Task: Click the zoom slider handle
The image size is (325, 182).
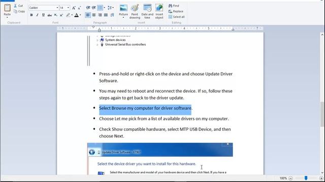Action: 306,178
